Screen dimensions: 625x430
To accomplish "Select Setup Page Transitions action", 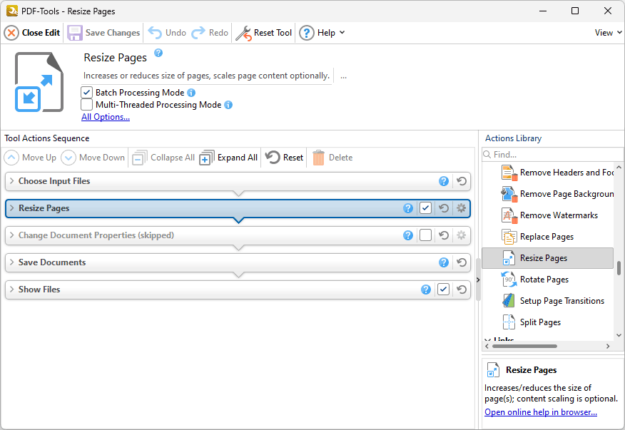I will coord(552,301).
